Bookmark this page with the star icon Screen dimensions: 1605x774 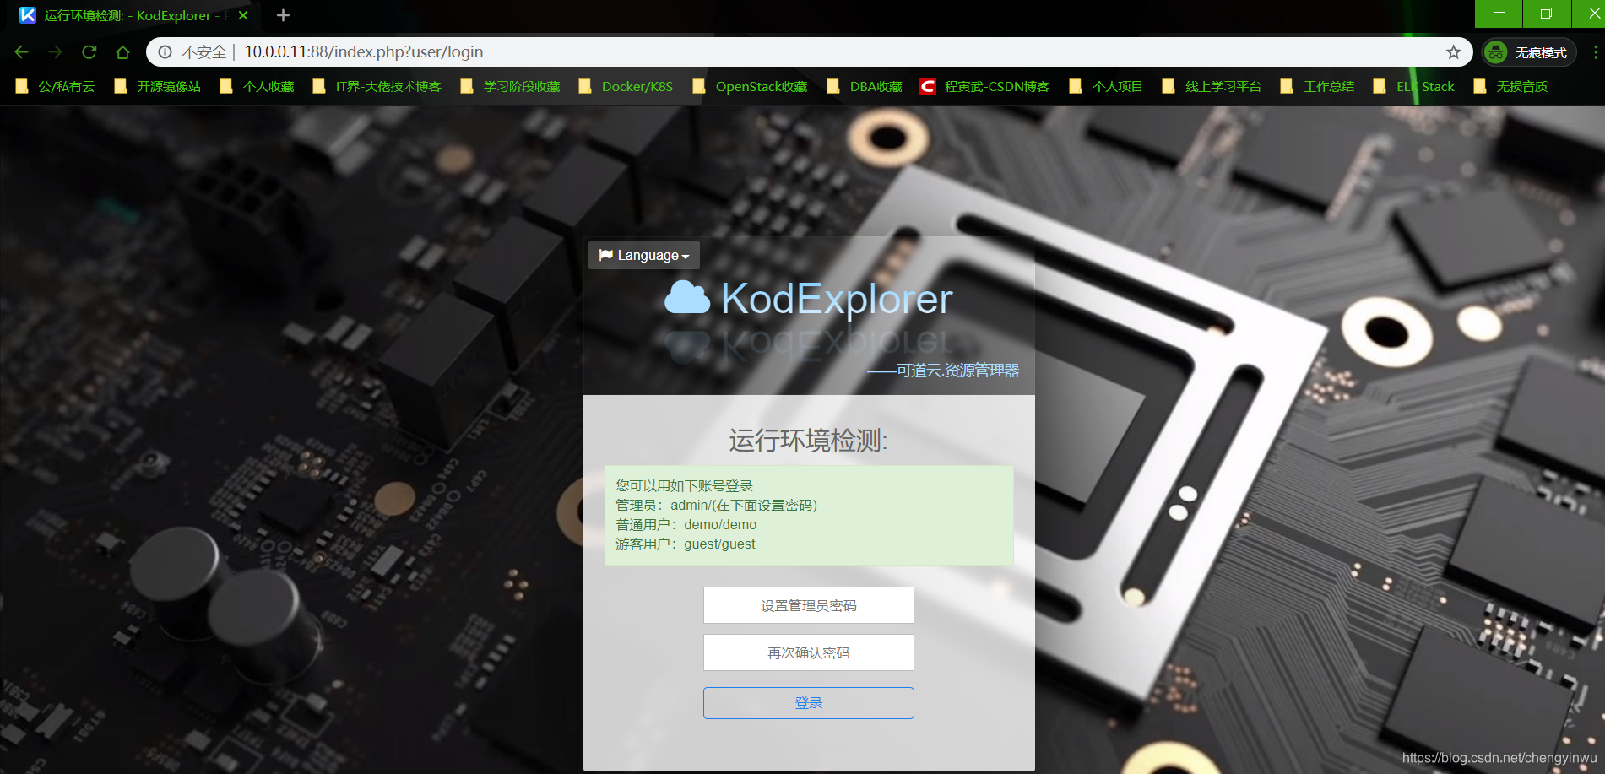[x=1453, y=52]
